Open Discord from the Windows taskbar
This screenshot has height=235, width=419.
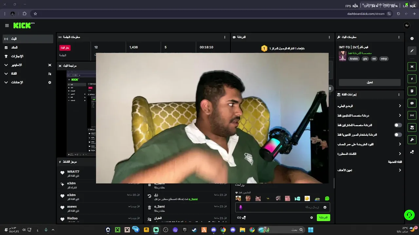213,230
